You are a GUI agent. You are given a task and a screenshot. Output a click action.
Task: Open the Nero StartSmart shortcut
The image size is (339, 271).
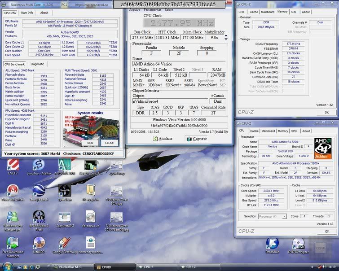[x=13, y=191]
